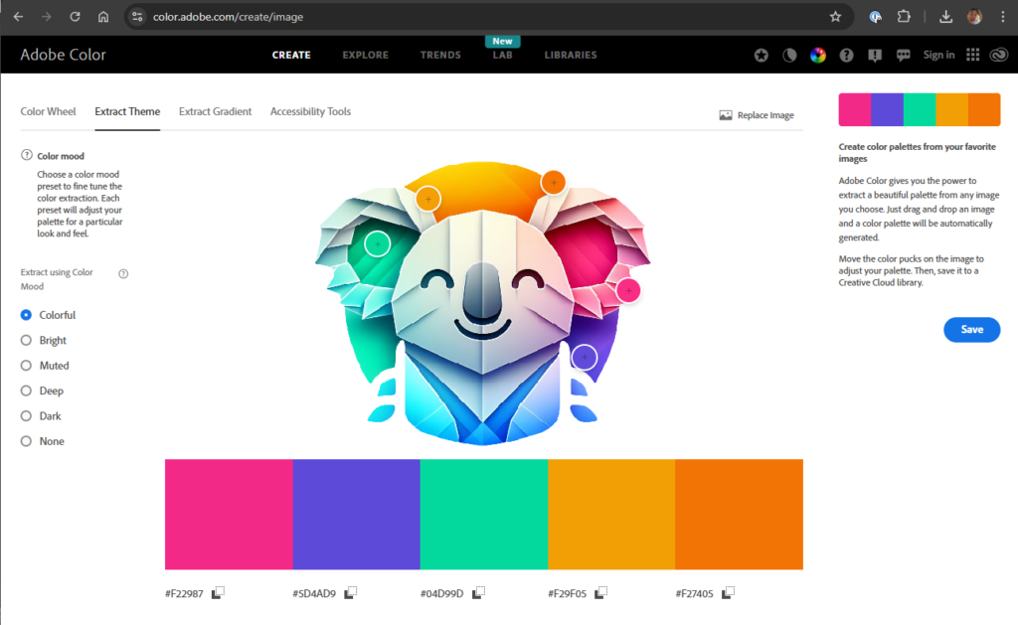1018x625 pixels.
Task: Click the green color puck on koala ear
Action: pyautogui.click(x=377, y=244)
